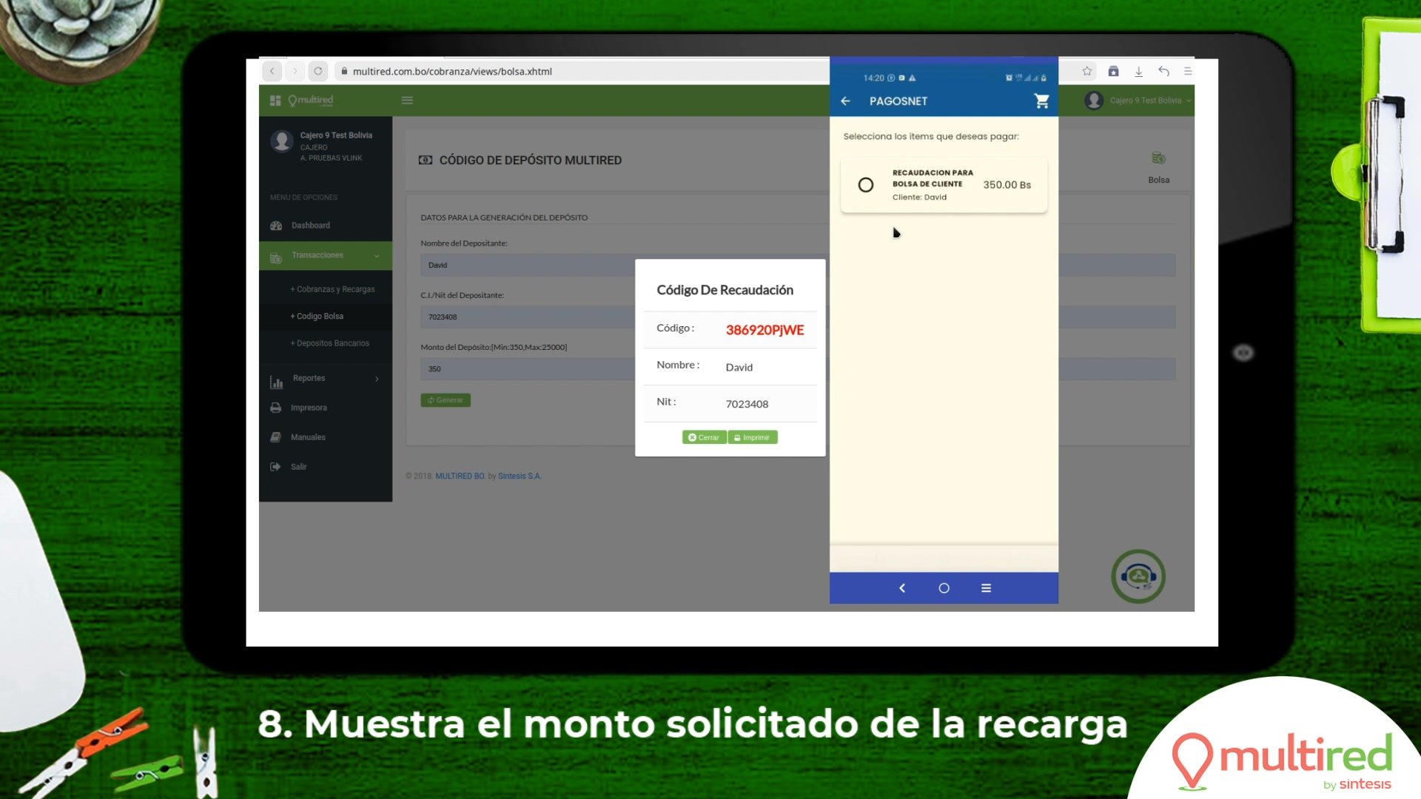Image resolution: width=1421 pixels, height=799 pixels.
Task: Select the Recaudacion para Bolsa radio button
Action: click(866, 185)
